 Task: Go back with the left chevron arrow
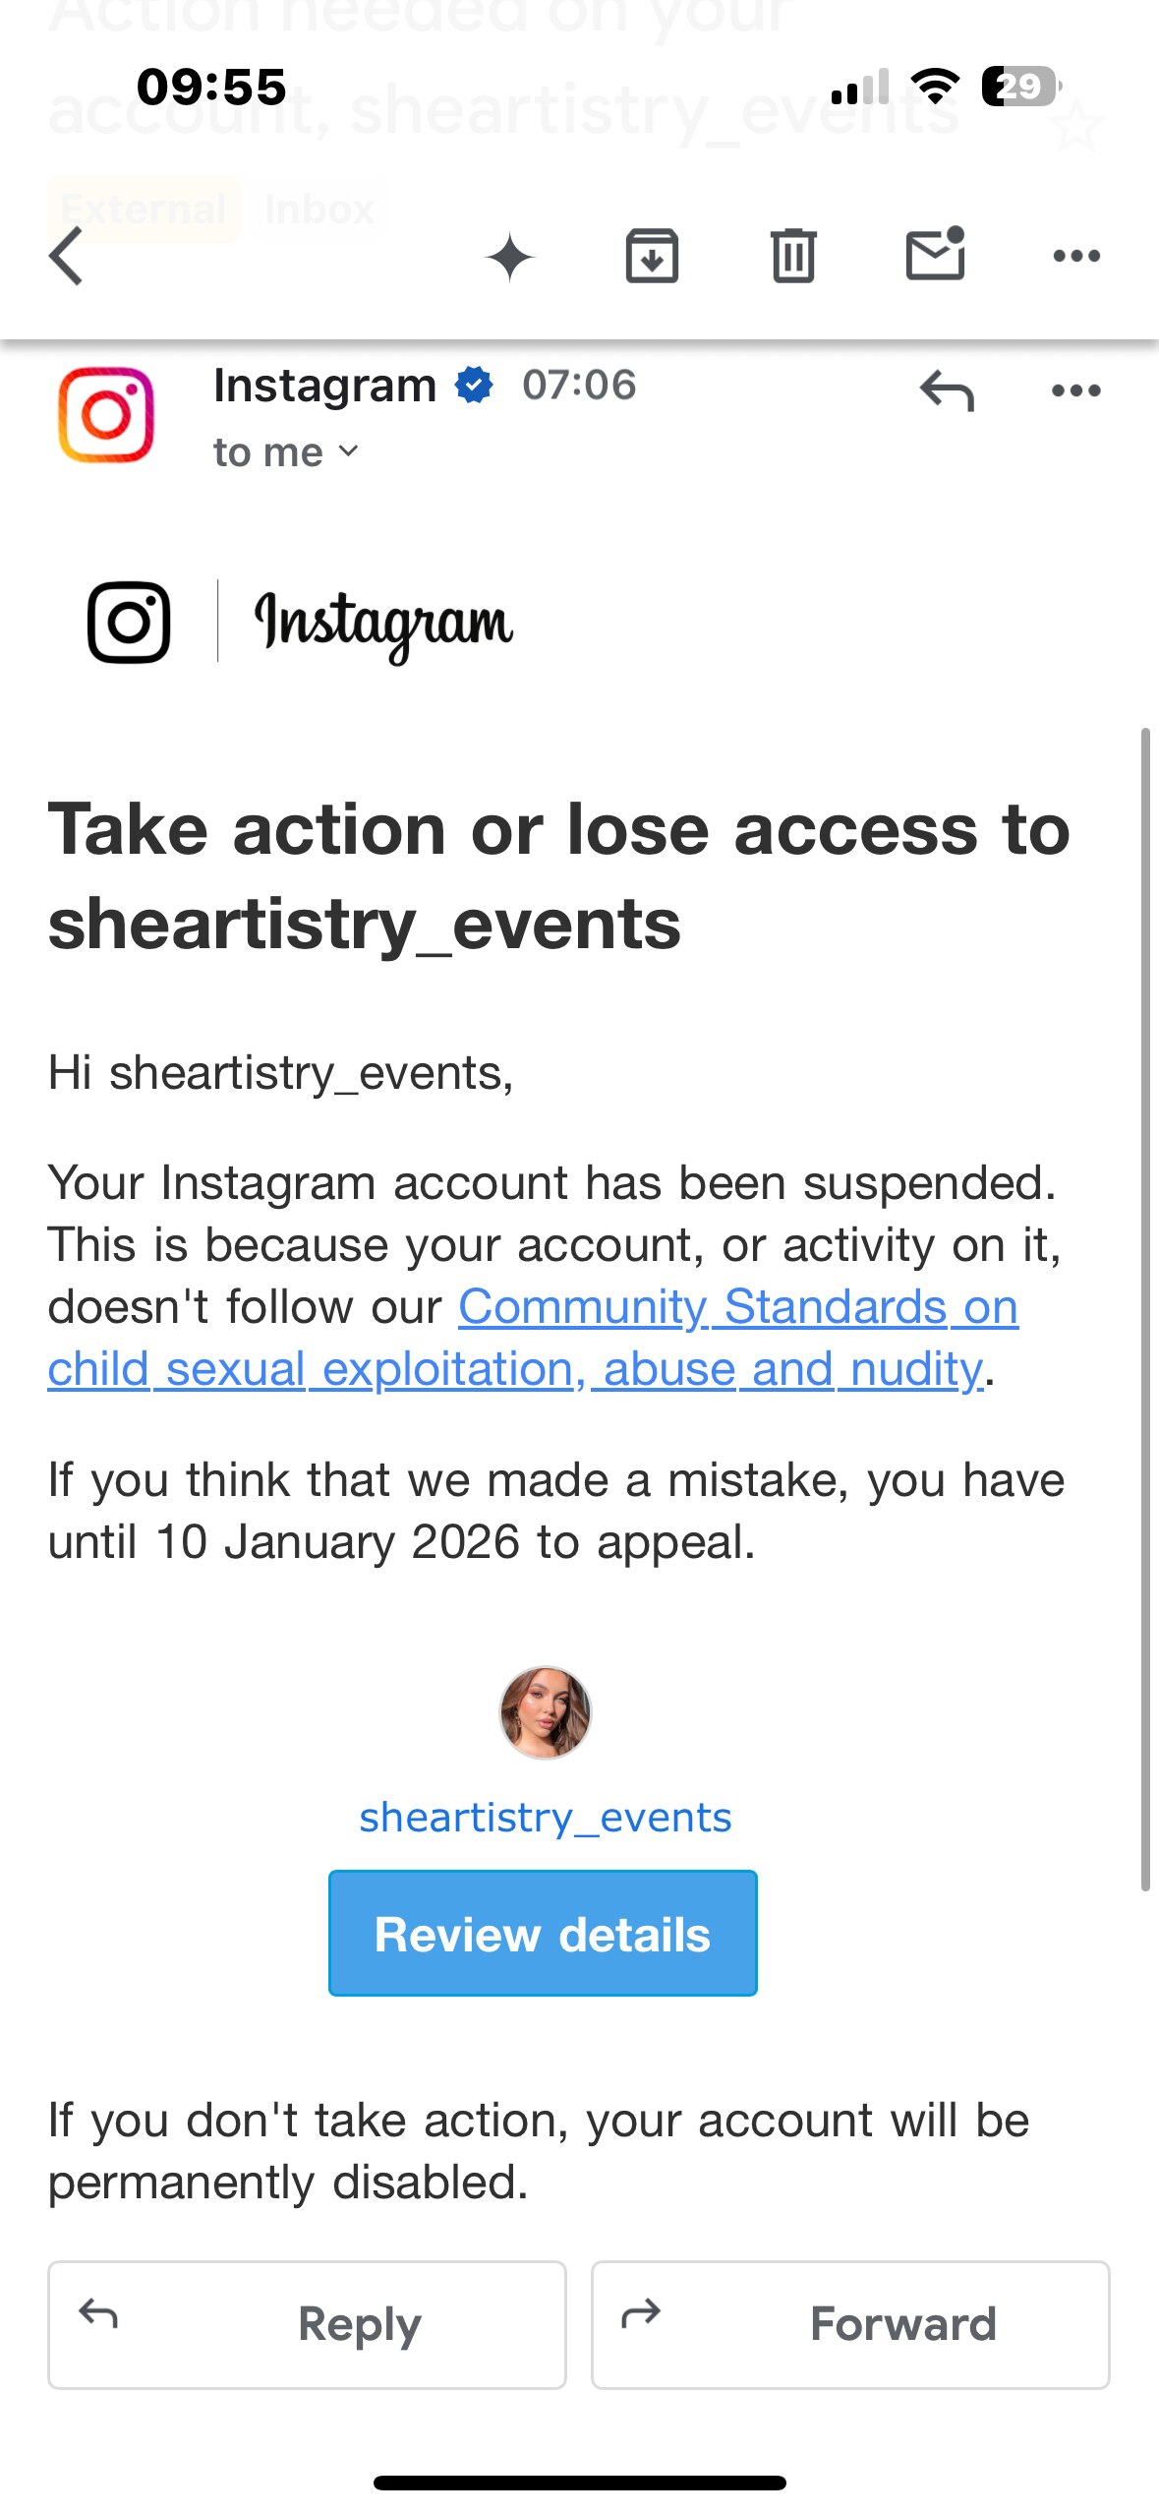[x=63, y=255]
